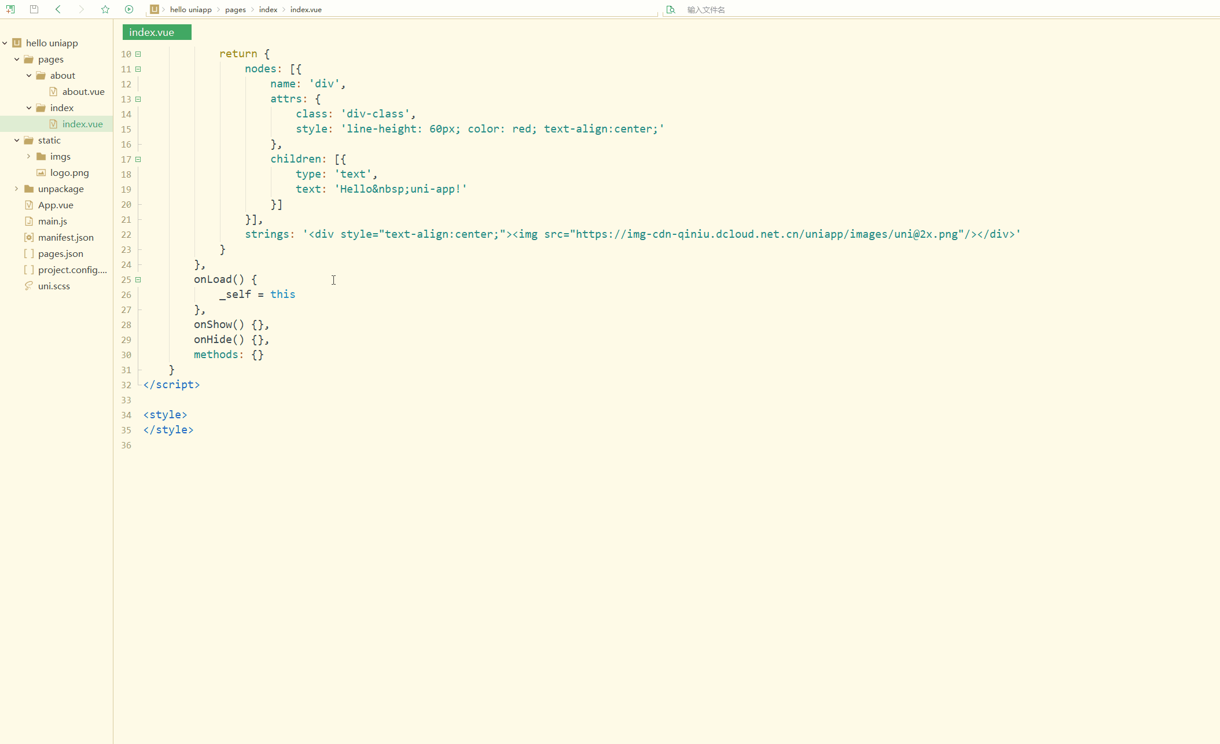
Task: Go back with the left arrow icon
Action: [58, 9]
